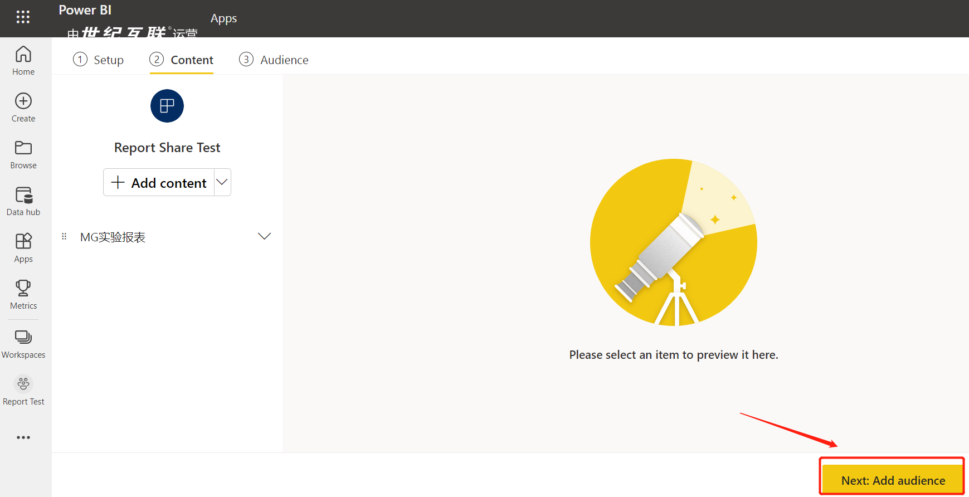Expand the MG实验报表 item chevron
969x497 pixels.
[265, 236]
